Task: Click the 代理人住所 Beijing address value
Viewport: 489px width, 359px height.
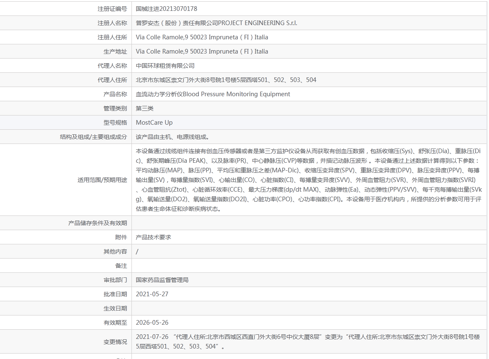Action: (226, 80)
